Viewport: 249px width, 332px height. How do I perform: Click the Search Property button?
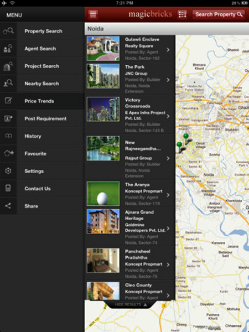[x=219, y=14]
